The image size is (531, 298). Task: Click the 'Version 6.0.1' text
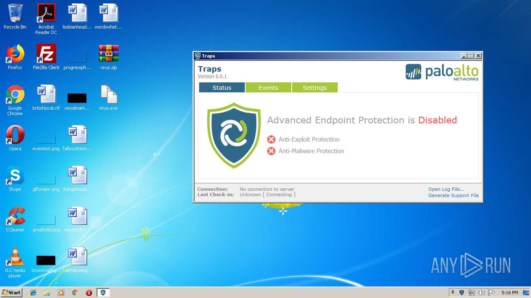pos(212,77)
